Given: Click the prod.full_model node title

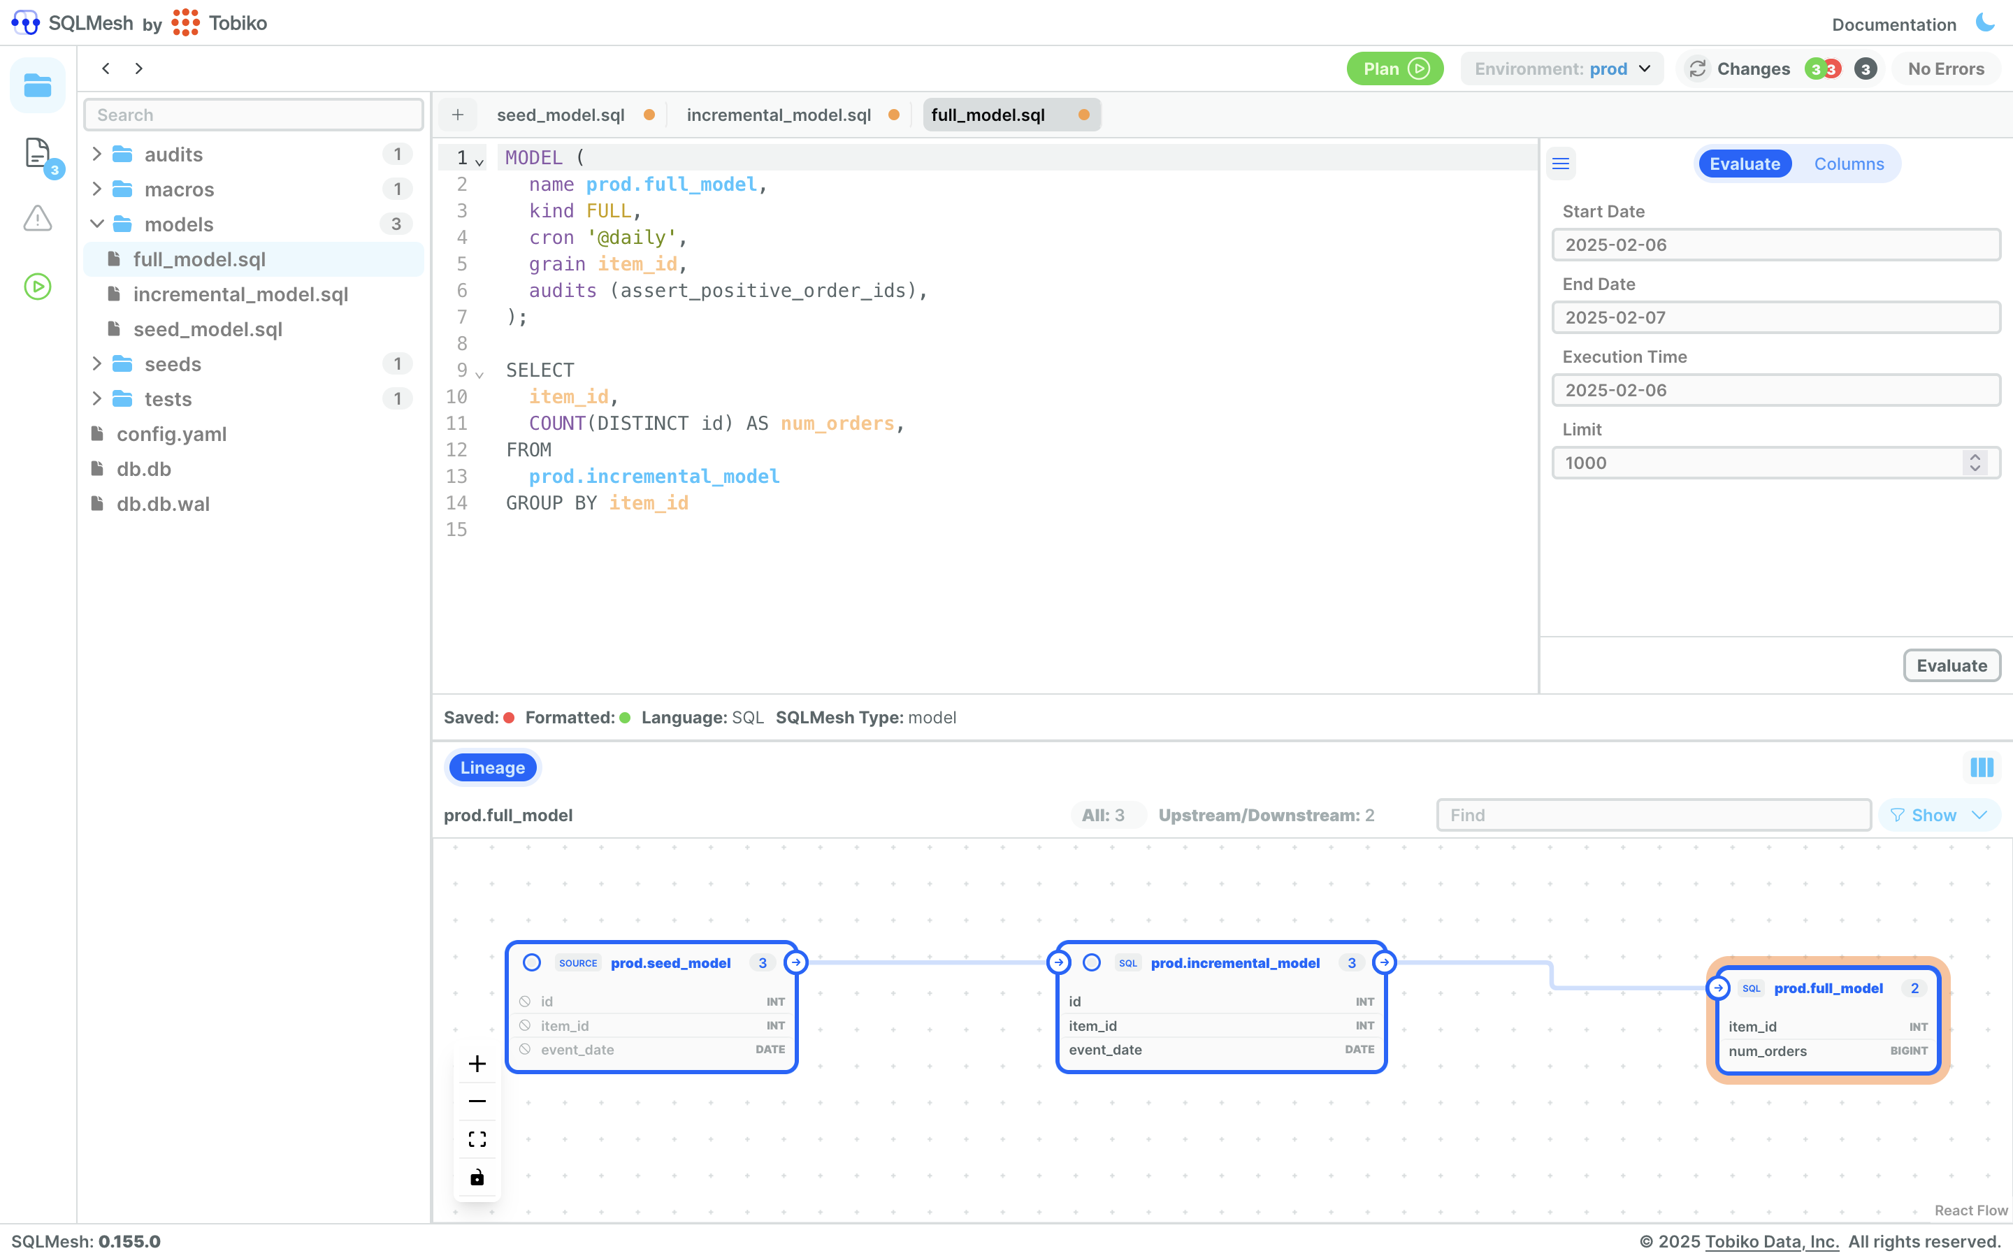Looking at the screenshot, I should (1828, 988).
